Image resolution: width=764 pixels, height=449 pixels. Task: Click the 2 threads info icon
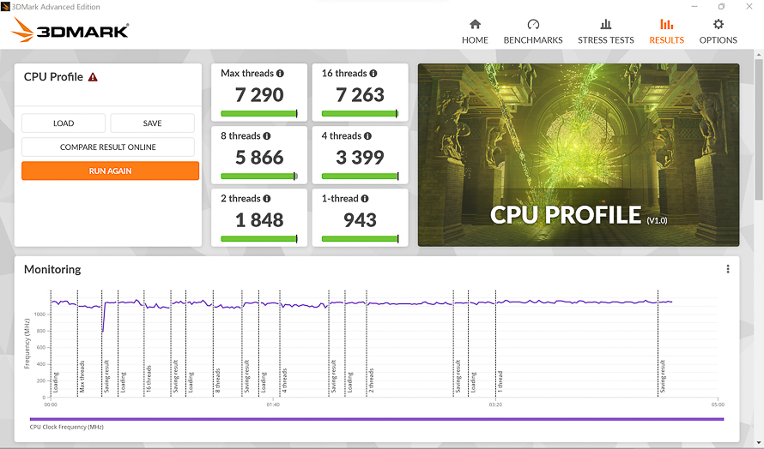[x=267, y=199]
